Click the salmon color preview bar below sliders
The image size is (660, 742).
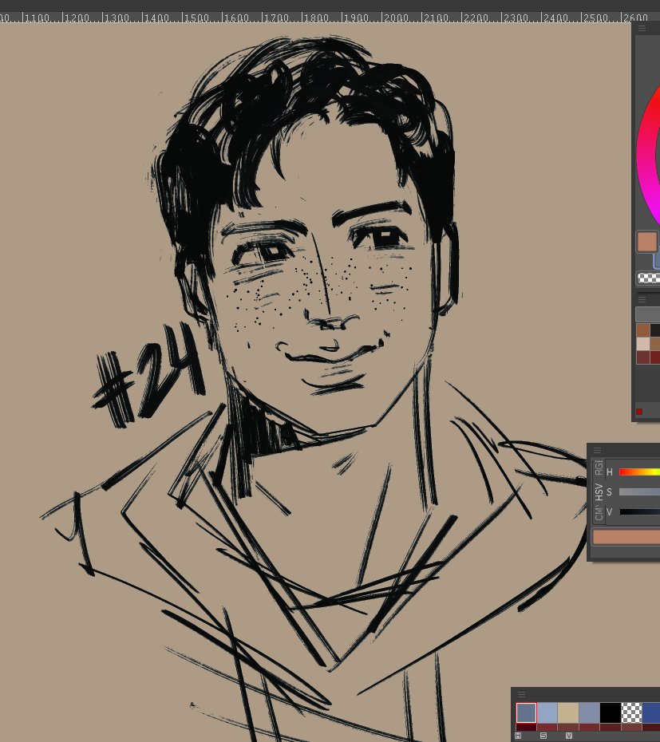point(626,537)
